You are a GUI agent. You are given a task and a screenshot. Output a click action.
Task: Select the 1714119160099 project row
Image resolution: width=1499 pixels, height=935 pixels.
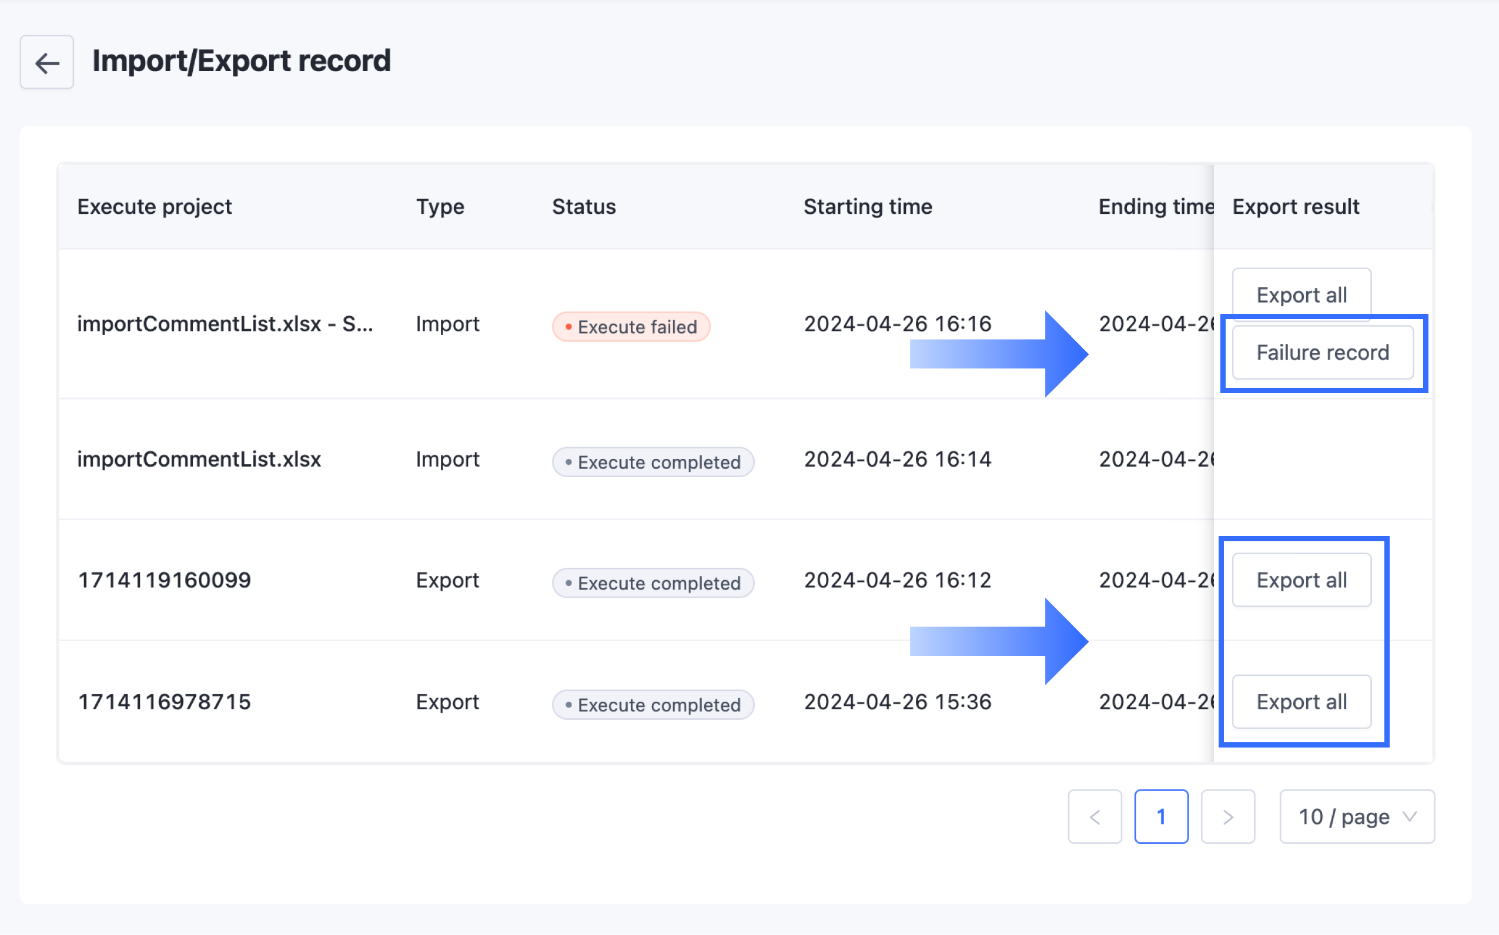[165, 580]
